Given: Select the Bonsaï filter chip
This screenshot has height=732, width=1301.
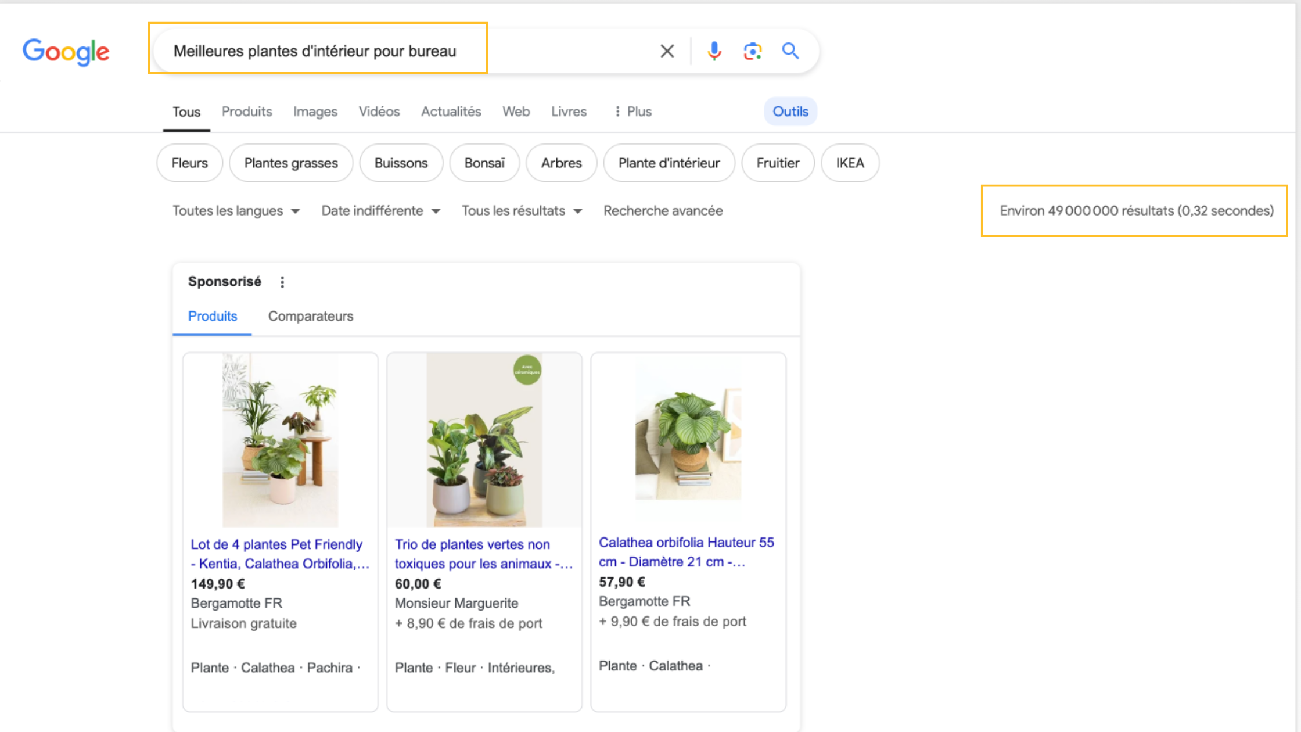Looking at the screenshot, I should [x=484, y=163].
